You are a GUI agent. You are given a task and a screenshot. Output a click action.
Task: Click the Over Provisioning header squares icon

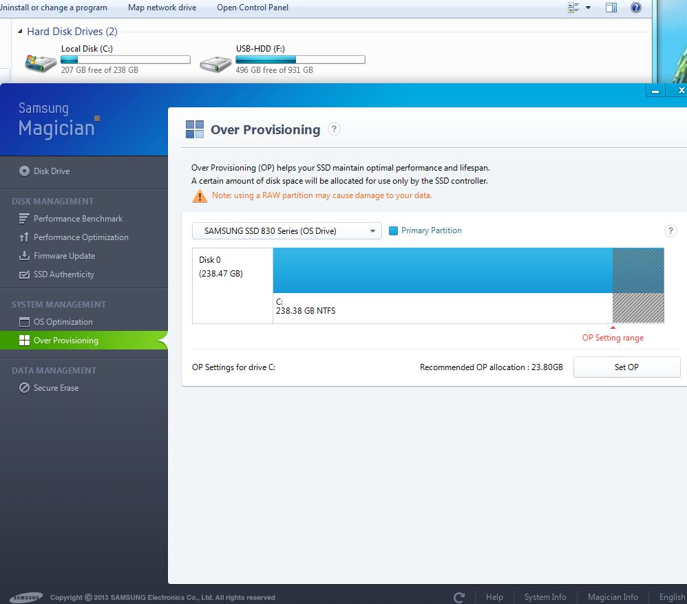[195, 129]
